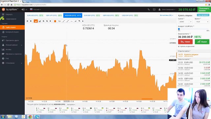The image size is (211, 119).
Task: Click the info icon next to Время
Action: pos(200,19)
